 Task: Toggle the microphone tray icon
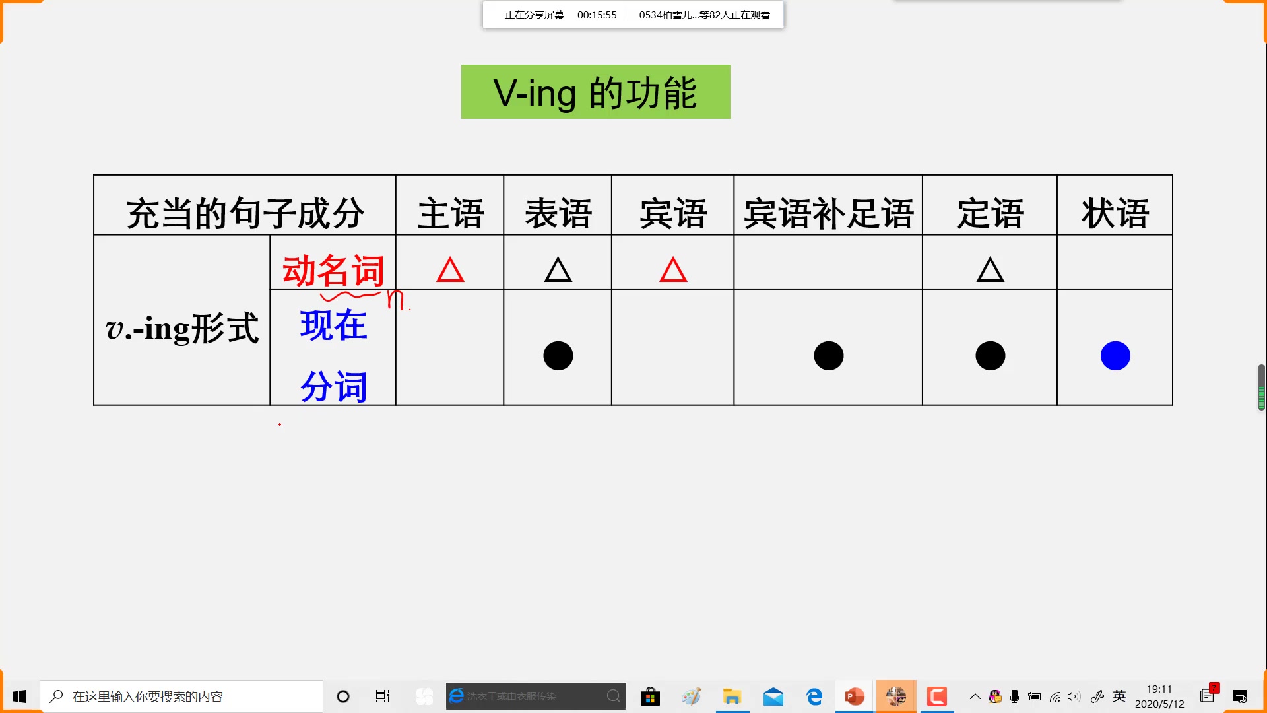[x=1015, y=696]
